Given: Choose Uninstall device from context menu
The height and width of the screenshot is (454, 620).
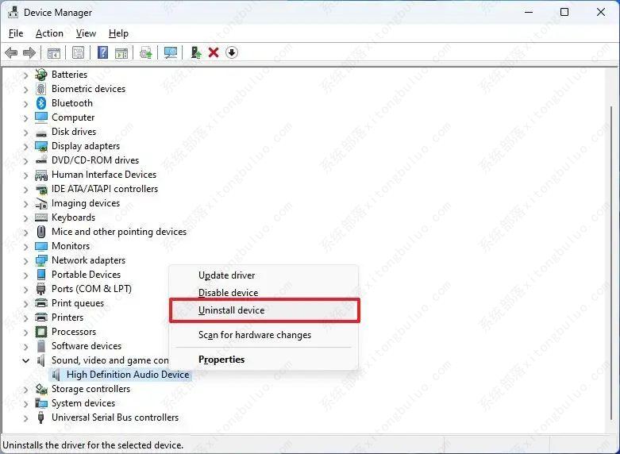Looking at the screenshot, I should click(231, 310).
